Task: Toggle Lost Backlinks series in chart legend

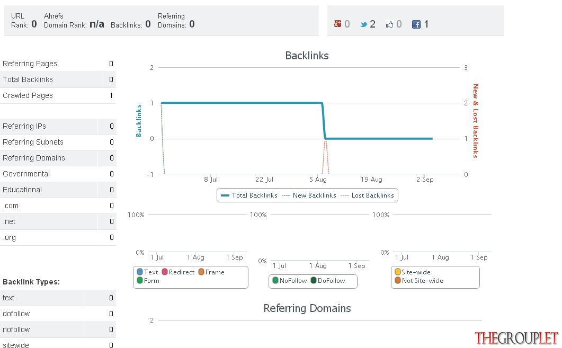Action: coord(367,195)
